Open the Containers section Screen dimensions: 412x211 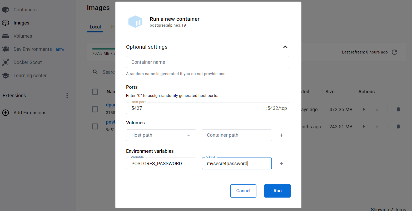[x=25, y=10]
